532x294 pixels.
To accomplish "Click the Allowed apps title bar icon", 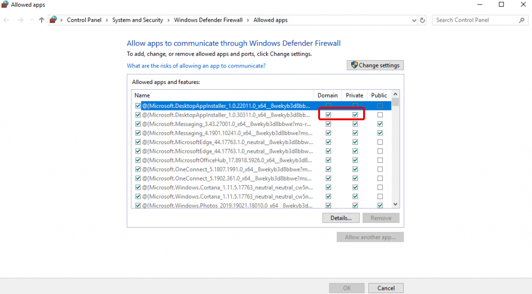I will [5, 4].
